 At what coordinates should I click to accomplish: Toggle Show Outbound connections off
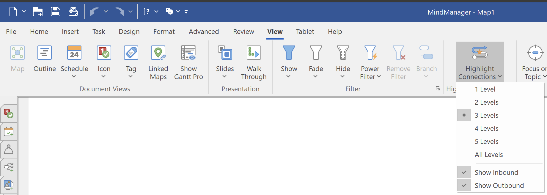click(499, 185)
